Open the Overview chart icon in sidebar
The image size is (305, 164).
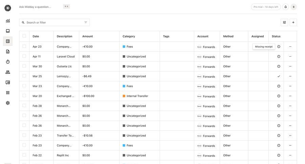click(8, 21)
